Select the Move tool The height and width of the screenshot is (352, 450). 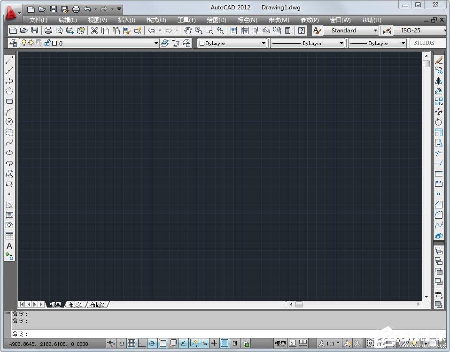(x=439, y=112)
